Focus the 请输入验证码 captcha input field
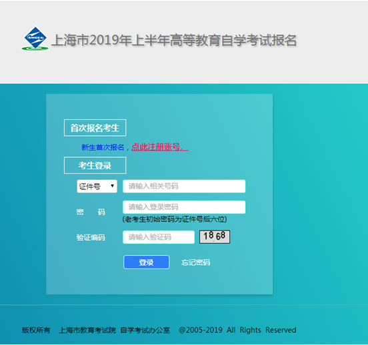The image size is (368, 345). click(159, 237)
